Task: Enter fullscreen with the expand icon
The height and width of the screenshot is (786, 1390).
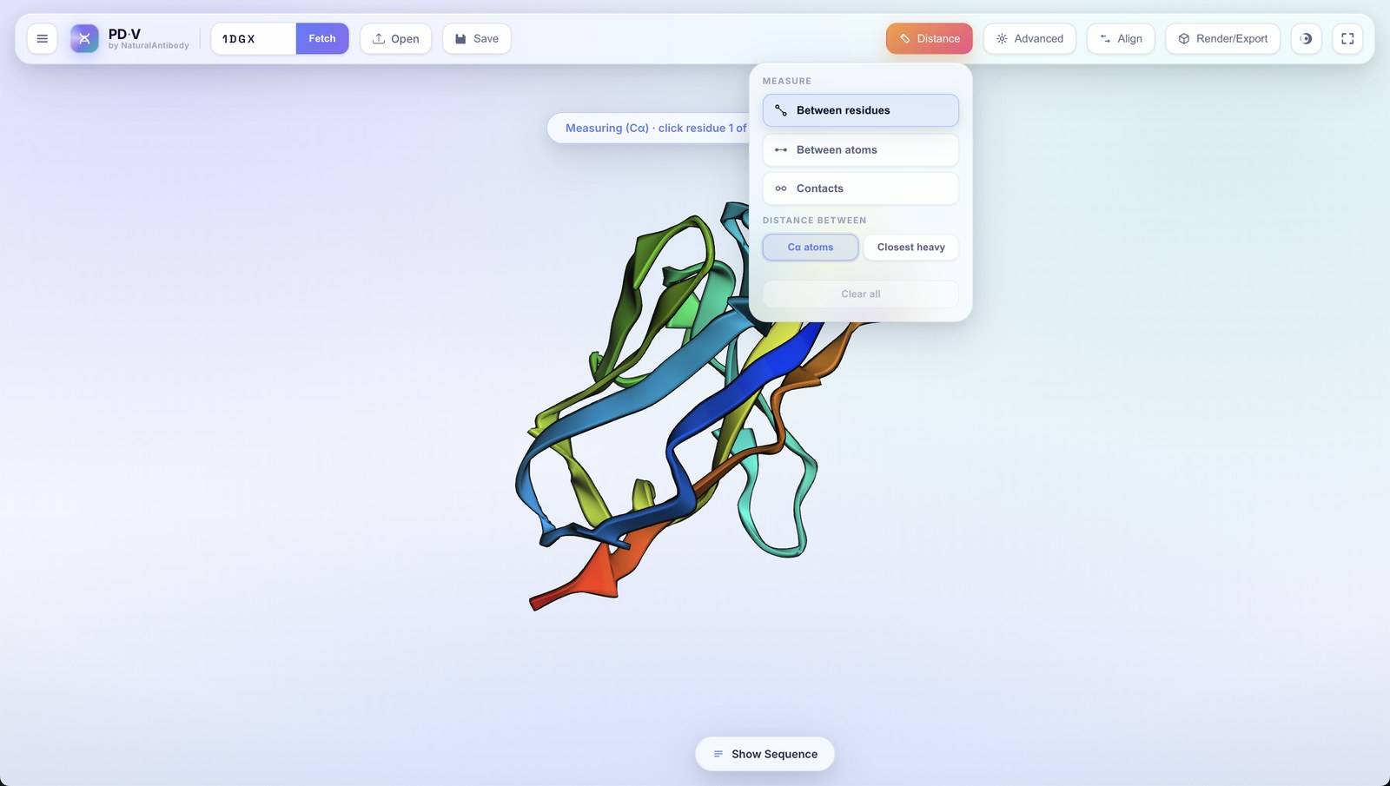Action: pos(1347,38)
